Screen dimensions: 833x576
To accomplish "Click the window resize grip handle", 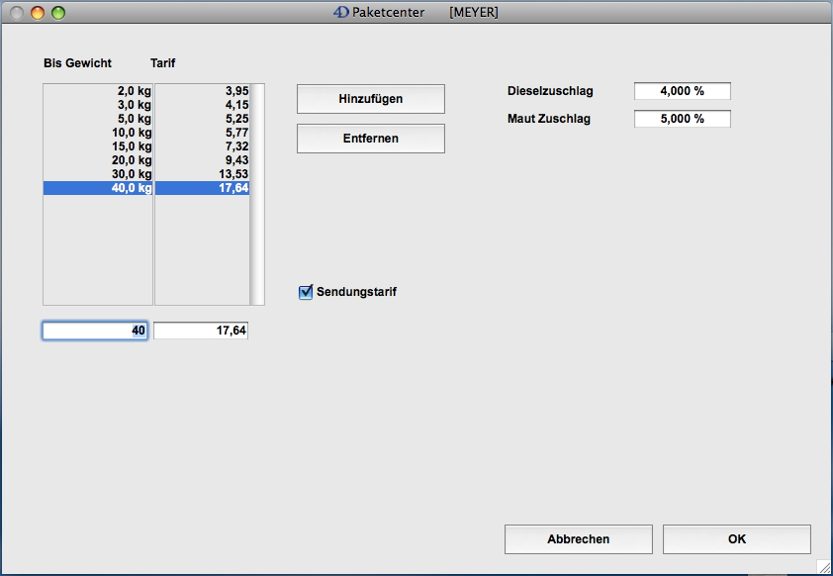I will (823, 566).
